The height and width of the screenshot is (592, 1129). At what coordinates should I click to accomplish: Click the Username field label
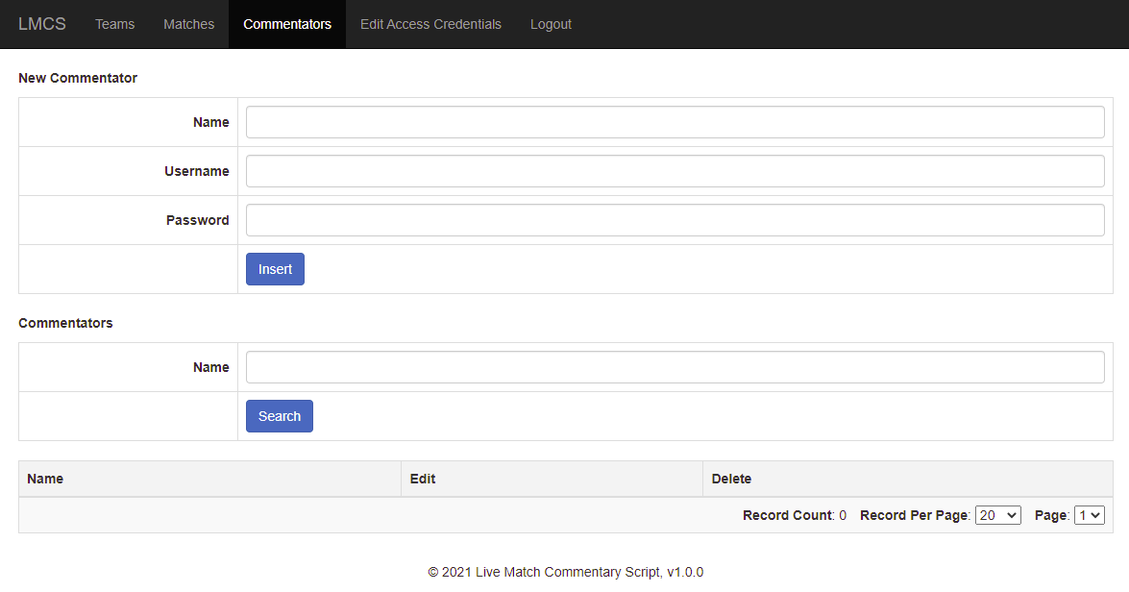click(197, 171)
